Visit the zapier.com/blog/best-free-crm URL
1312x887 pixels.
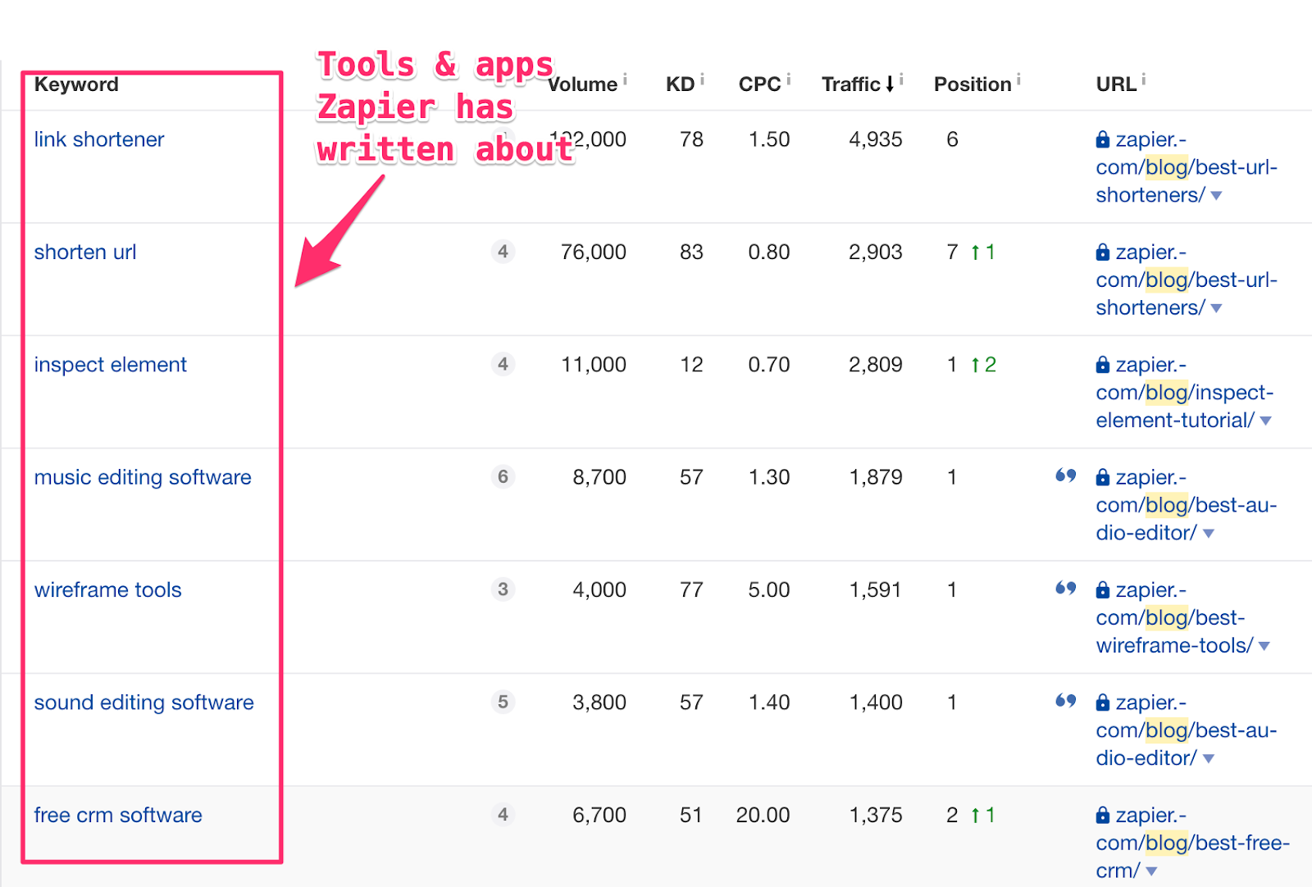1193,843
